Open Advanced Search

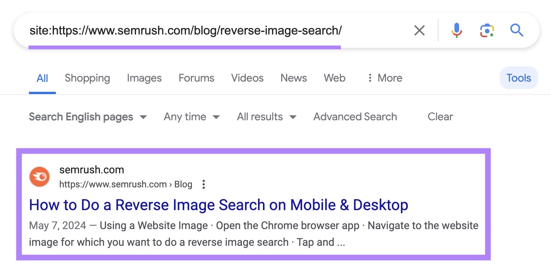[355, 117]
